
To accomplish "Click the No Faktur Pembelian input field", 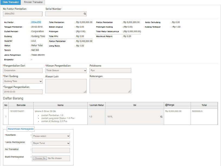I will 23,14.
